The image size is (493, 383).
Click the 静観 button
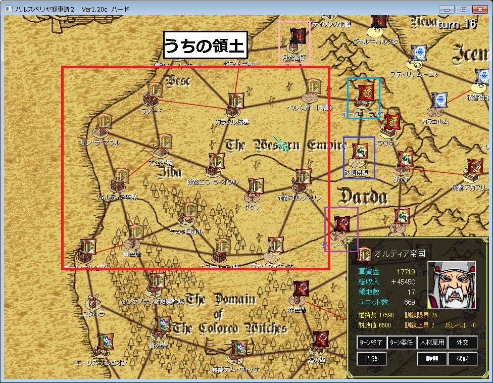pyautogui.click(x=432, y=358)
